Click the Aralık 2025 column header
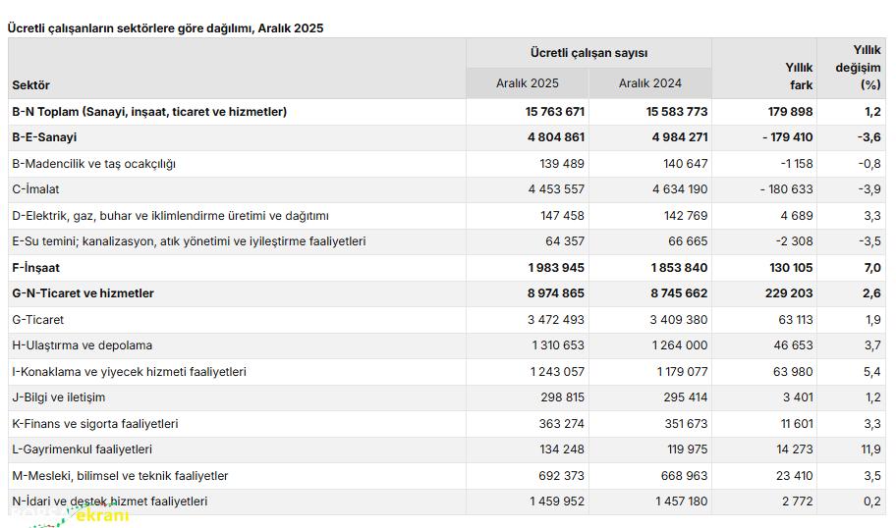 527,83
